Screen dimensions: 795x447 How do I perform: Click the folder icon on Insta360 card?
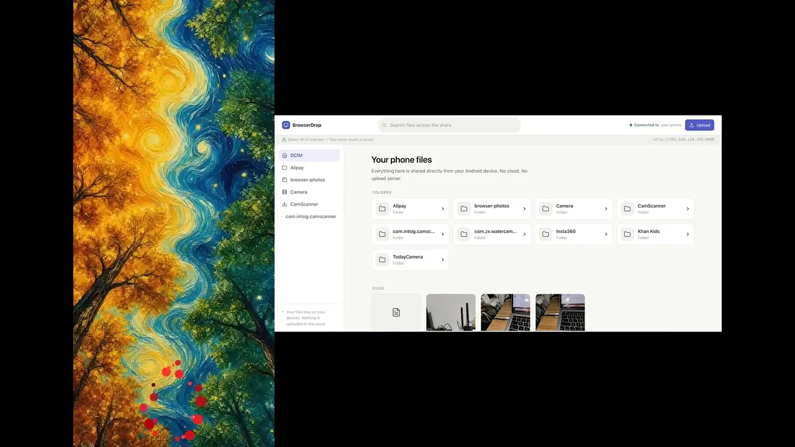[x=545, y=234]
